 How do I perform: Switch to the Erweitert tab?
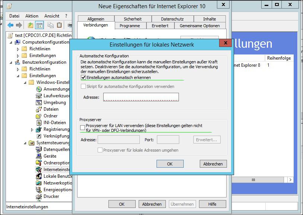(x=160, y=26)
